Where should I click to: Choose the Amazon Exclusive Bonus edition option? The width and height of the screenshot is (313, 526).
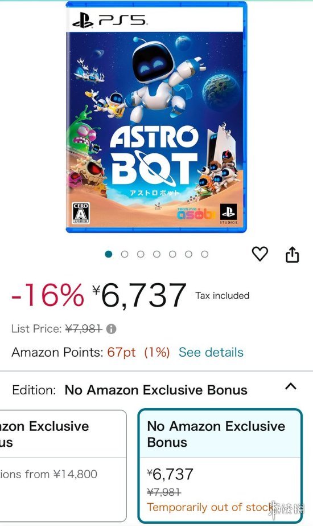[x=63, y=466]
